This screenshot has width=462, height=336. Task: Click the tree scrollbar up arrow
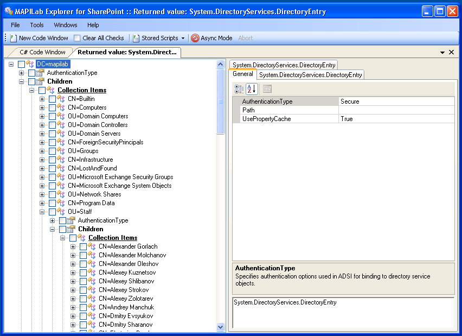(220, 64)
